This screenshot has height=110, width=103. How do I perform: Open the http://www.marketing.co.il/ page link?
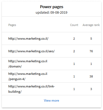(28, 39)
